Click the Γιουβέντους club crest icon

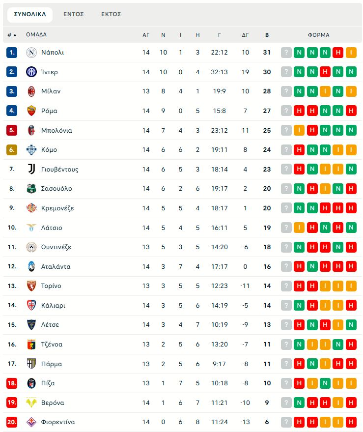coord(31,169)
